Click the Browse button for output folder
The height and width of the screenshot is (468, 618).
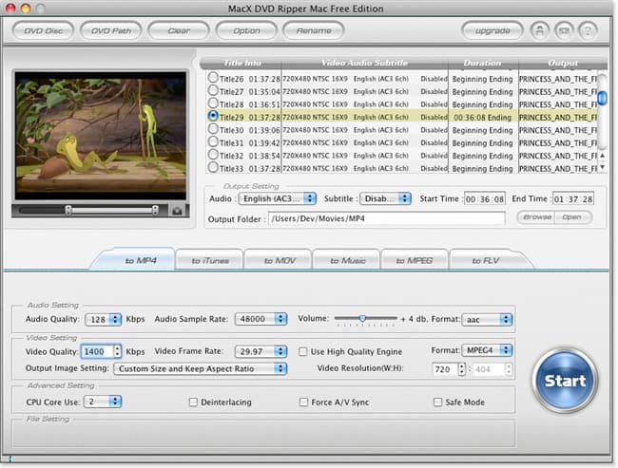(x=536, y=217)
